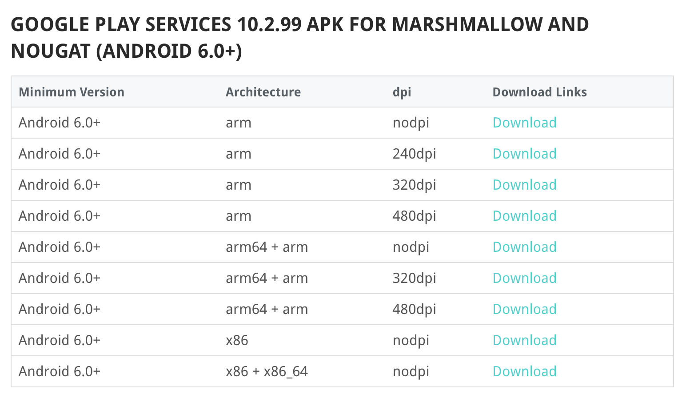Download the arm 480dpi APK
Viewport: 686px width, 398px height.
click(524, 216)
